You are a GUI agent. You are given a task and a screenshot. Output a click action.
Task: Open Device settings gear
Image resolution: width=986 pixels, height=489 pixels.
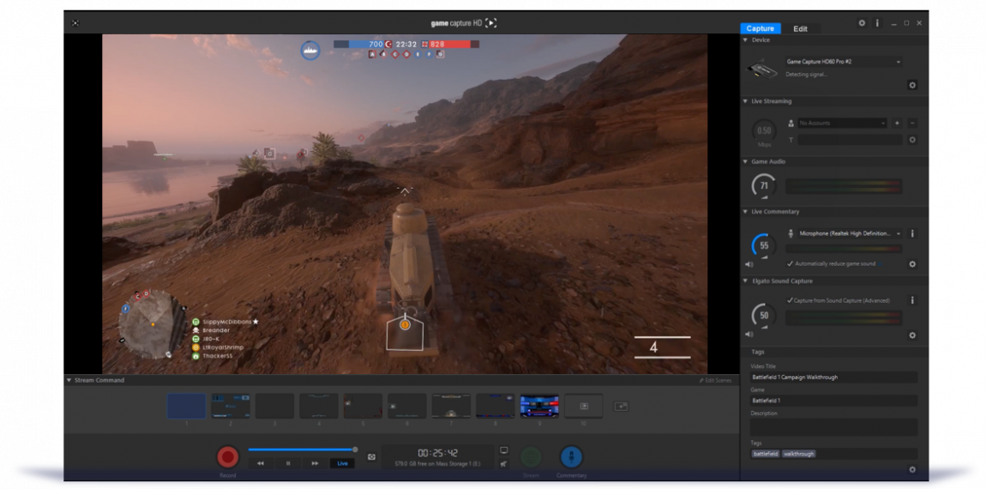(x=912, y=85)
